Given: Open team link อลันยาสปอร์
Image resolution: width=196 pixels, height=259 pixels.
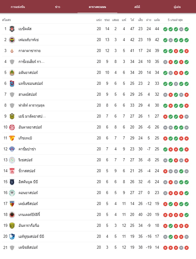Looking at the screenshot, I should [28, 73].
